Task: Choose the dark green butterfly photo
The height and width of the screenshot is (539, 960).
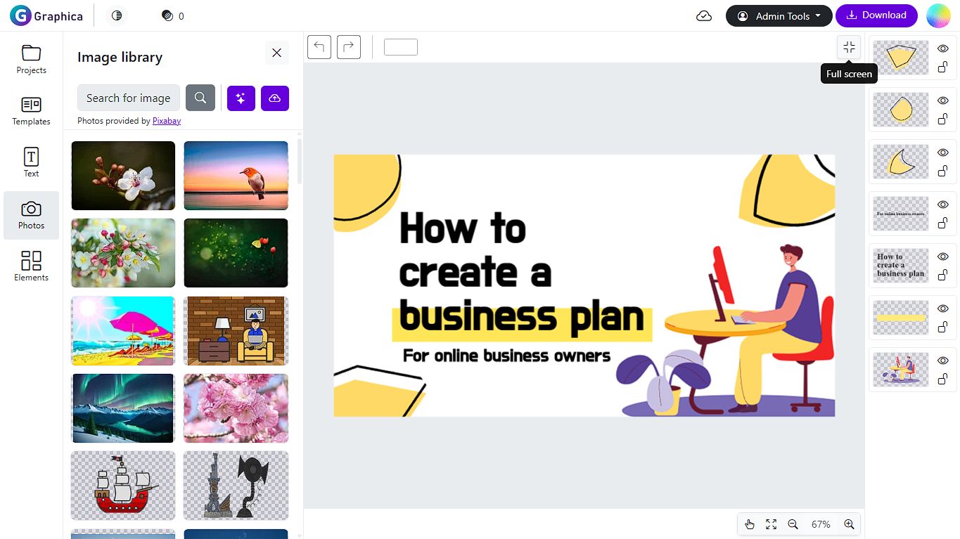Action: tap(236, 253)
